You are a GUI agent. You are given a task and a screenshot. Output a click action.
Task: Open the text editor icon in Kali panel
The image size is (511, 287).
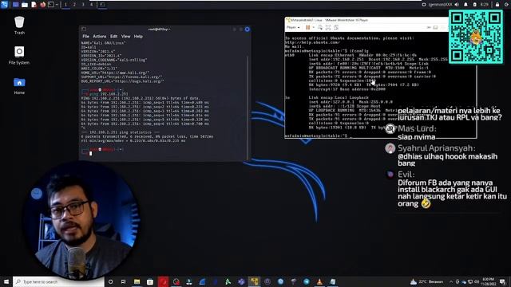click(x=34, y=5)
